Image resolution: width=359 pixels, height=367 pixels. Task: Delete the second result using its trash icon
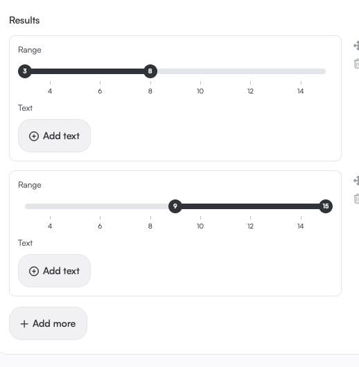tap(356, 199)
